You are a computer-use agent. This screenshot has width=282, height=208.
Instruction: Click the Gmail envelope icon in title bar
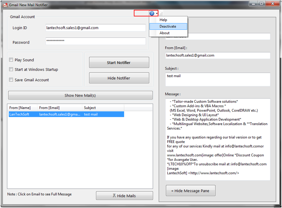pyautogui.click(x=5, y=5)
